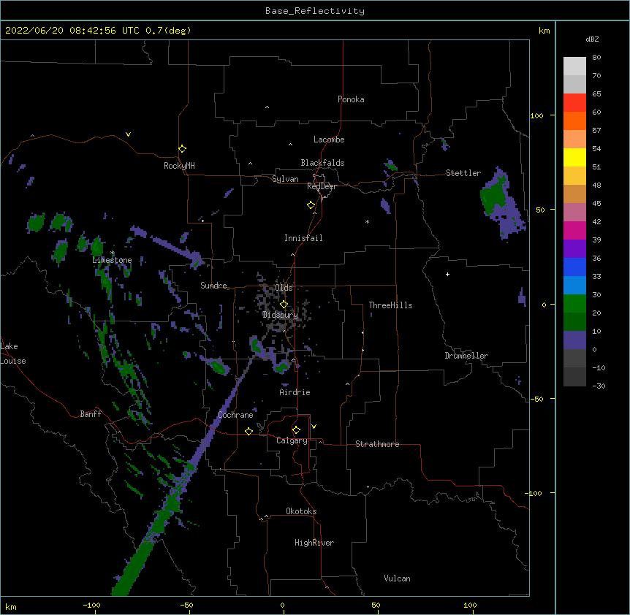Select the ThreeHills label
630x615 pixels.
click(x=390, y=305)
